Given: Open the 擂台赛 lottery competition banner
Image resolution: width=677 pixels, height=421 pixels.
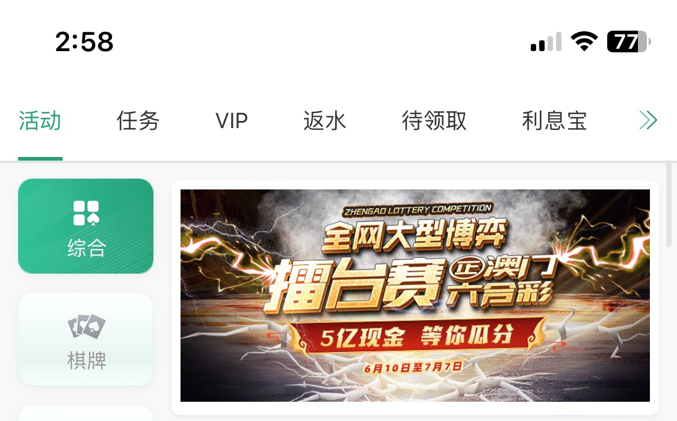Looking at the screenshot, I should [x=415, y=295].
